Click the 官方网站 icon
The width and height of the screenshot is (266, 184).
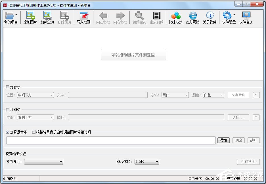point(192,18)
